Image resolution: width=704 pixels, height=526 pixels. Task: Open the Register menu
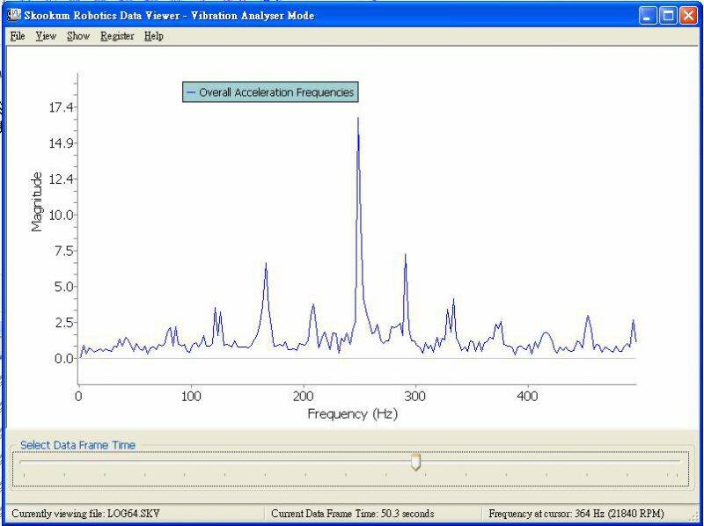click(x=117, y=36)
